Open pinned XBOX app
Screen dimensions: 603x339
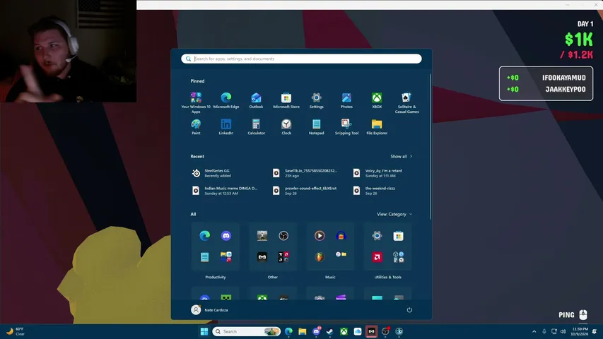tap(377, 100)
